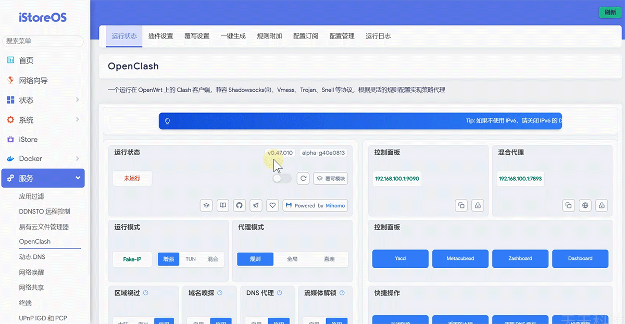The width and height of the screenshot is (625, 324).
Task: Click the lock icon in 混合代理 card
Action: point(602,205)
